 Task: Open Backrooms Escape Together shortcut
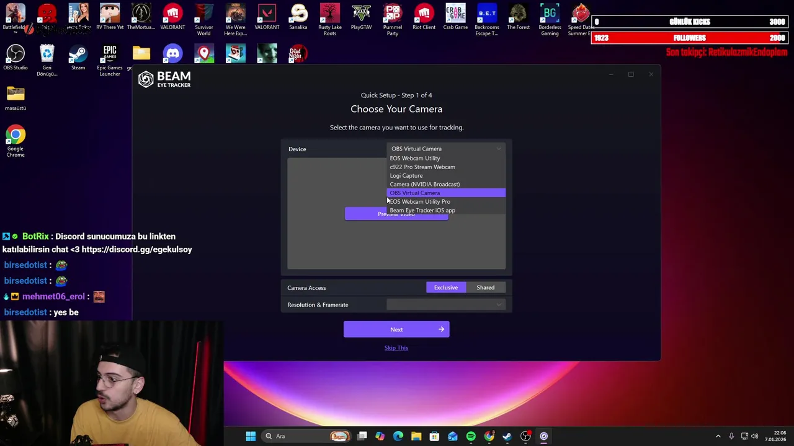487,20
